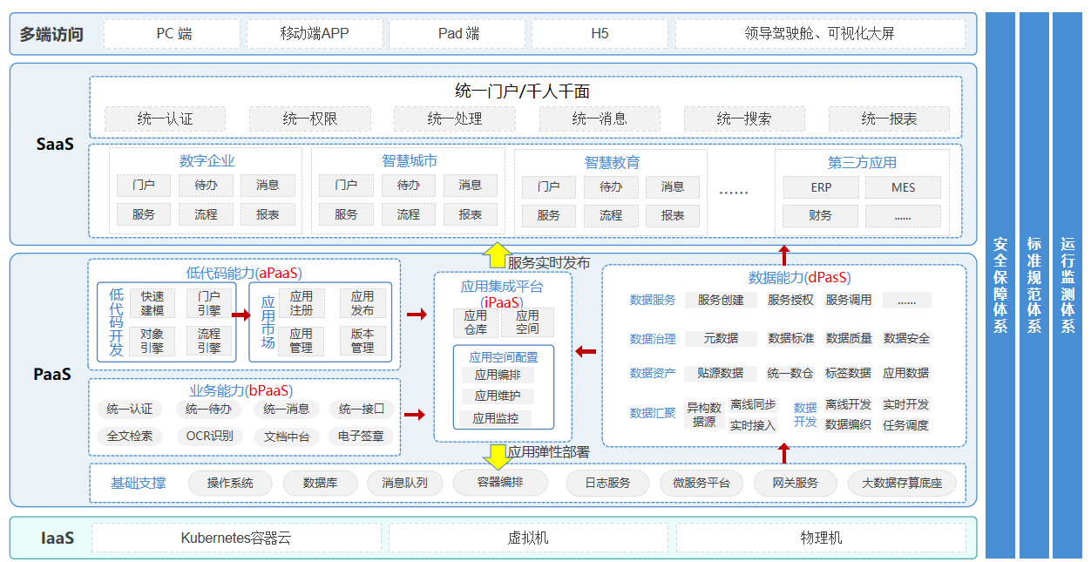Click "领导驾驶舱、可视化大屏" box
Image resolution: width=1091 pixels, height=562 pixels.
[x=820, y=34]
